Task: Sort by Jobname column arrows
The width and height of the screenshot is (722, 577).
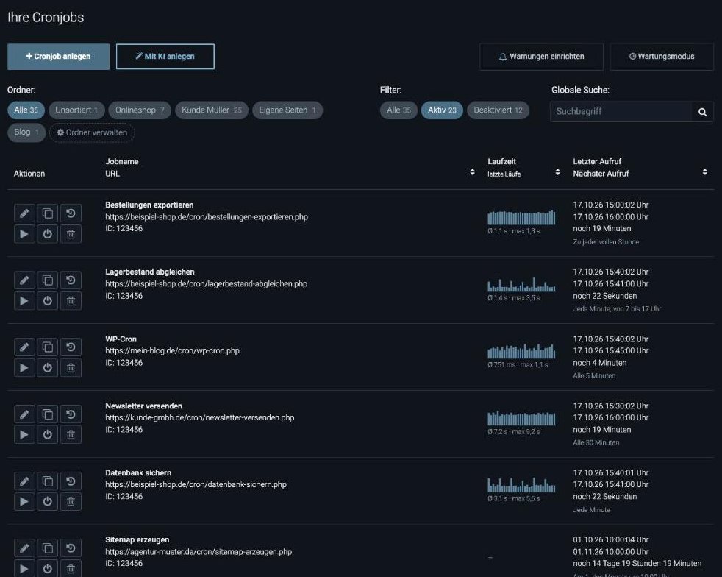Action: (472, 172)
